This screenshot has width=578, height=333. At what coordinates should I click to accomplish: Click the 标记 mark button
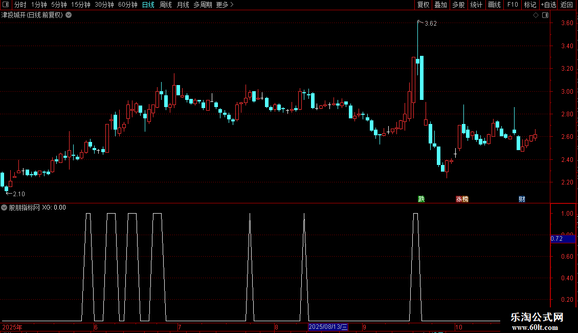530,5
